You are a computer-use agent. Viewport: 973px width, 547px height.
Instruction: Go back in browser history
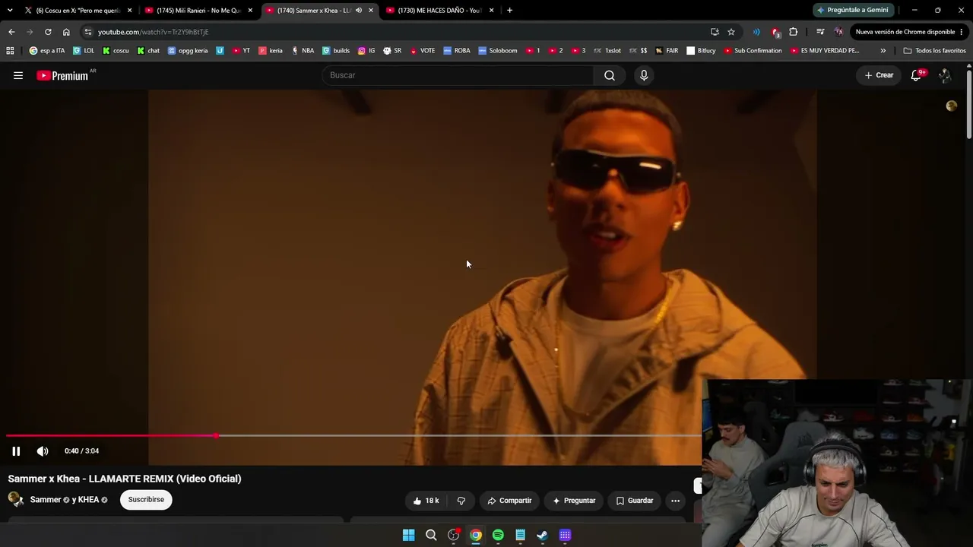click(11, 32)
